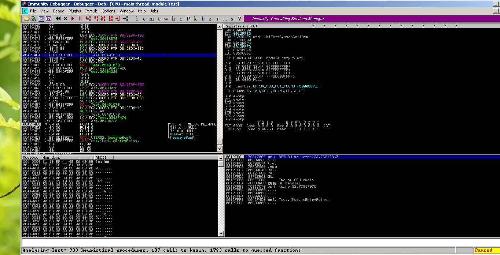The width and height of the screenshot is (500, 255).
Task: Open the Plugins menu
Action: 75,11
